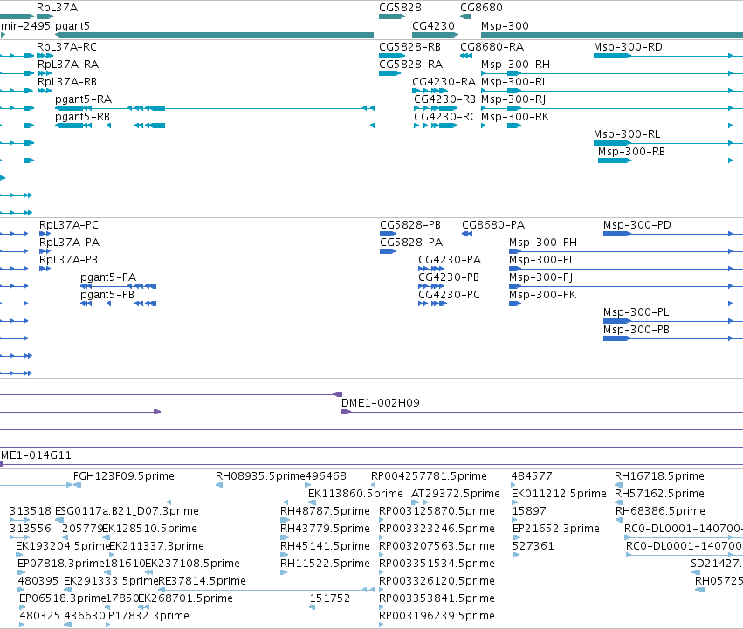Select the RP003125870.5prime EST label
The height and width of the screenshot is (629, 743).
pos(437,511)
